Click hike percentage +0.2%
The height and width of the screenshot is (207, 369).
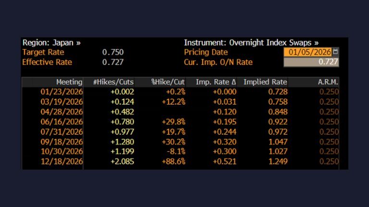pos(176,92)
